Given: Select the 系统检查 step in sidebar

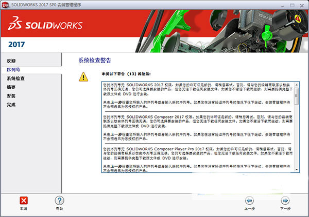Looking at the screenshot, I should pos(15,78).
